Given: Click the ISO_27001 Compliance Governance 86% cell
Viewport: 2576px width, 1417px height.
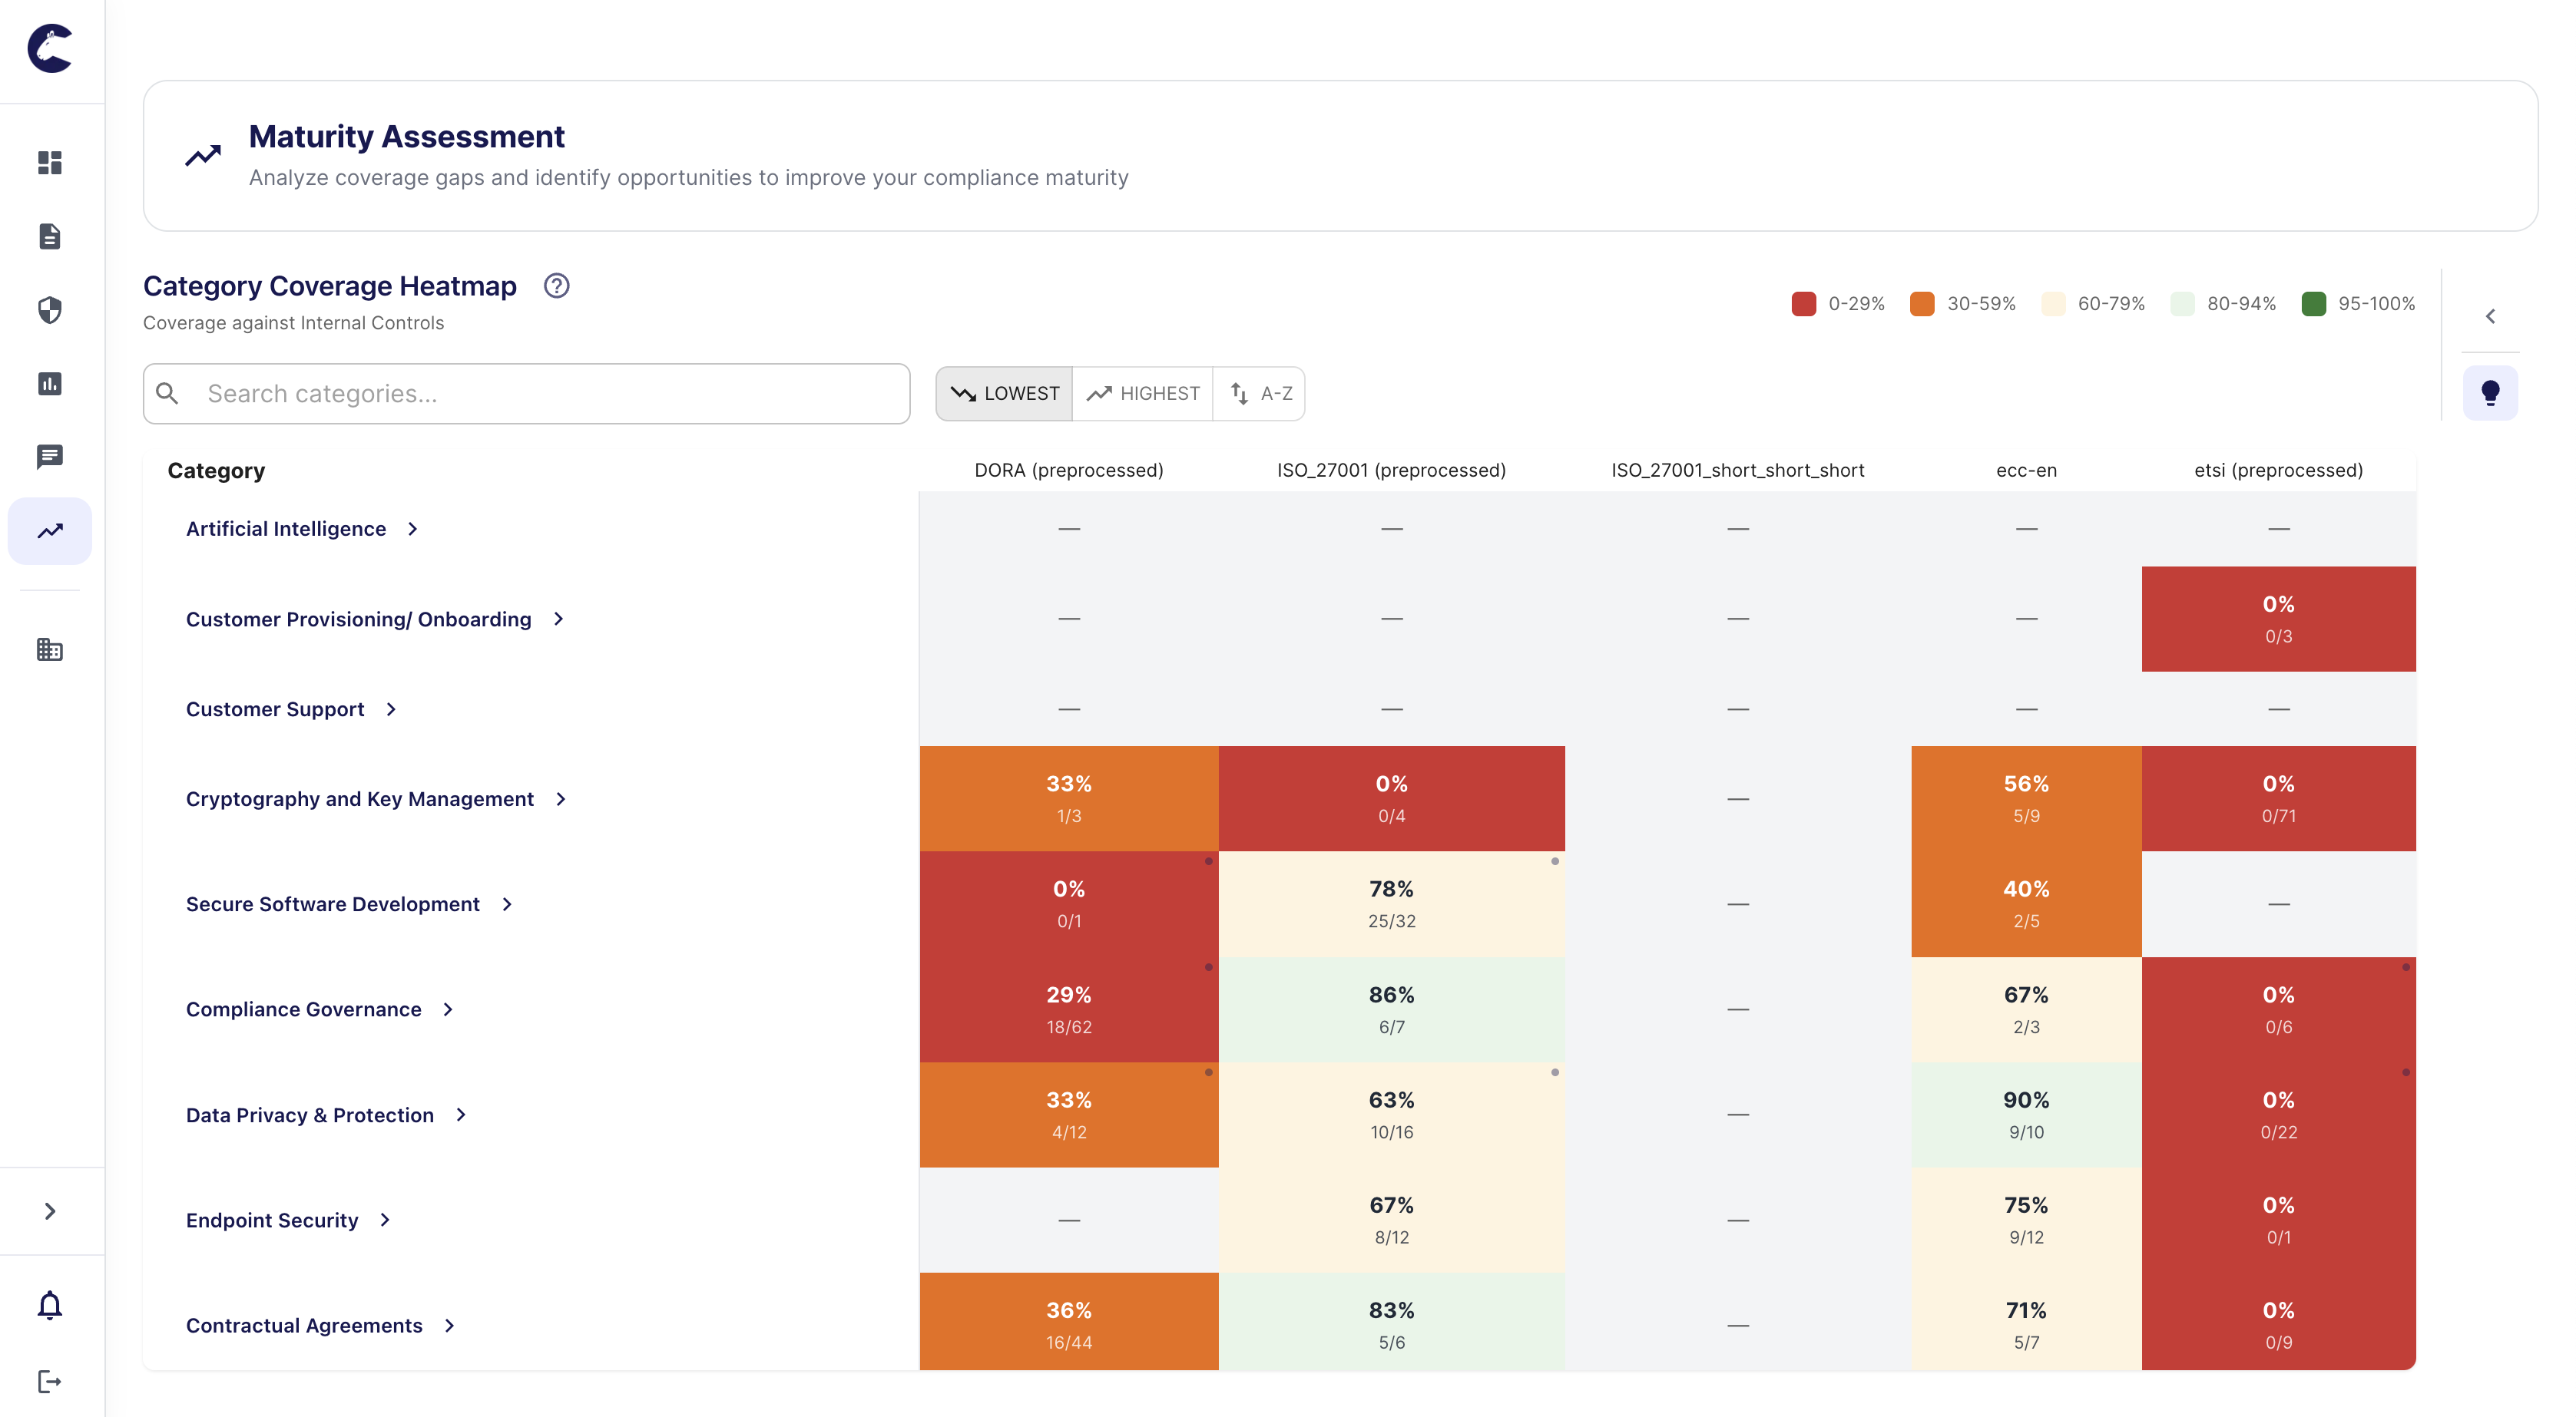Looking at the screenshot, I should click(x=1391, y=1009).
